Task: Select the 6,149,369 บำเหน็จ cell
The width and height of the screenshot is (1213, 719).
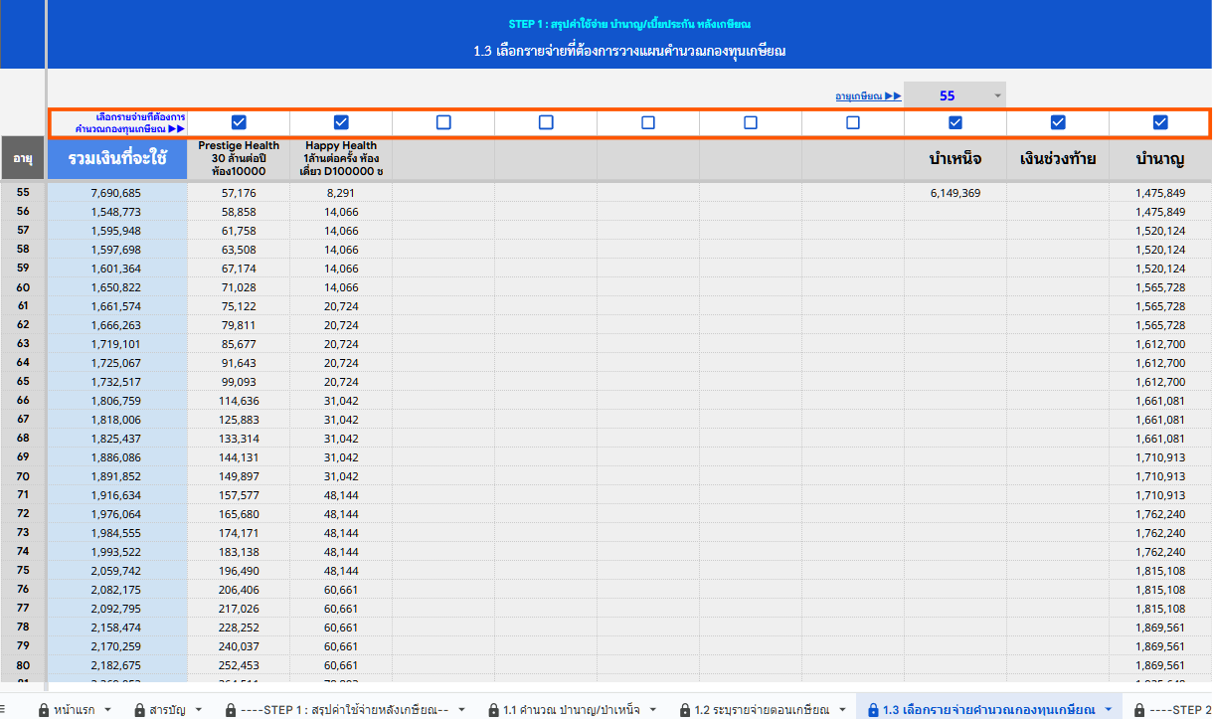Action: (955, 193)
